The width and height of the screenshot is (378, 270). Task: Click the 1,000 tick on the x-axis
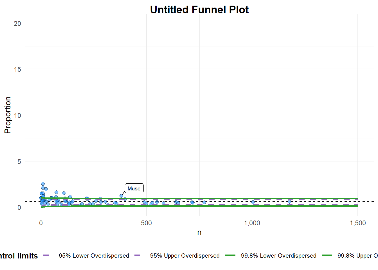click(252, 223)
